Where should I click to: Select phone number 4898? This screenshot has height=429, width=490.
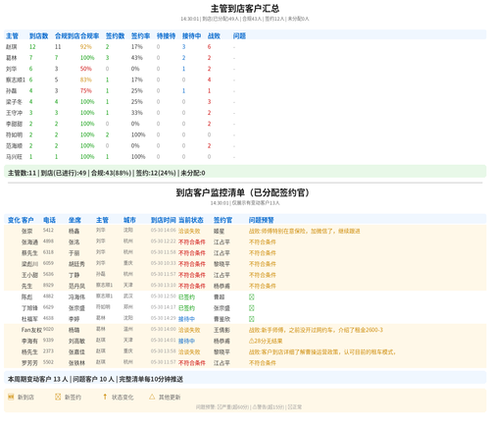48,241
